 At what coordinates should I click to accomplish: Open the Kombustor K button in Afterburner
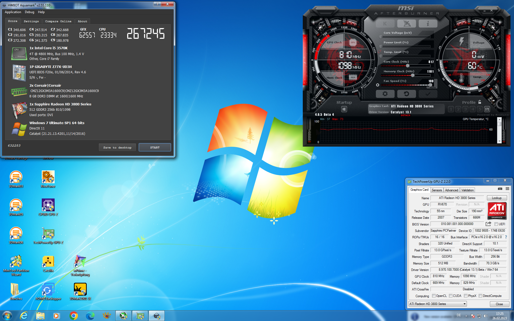tap(385, 24)
